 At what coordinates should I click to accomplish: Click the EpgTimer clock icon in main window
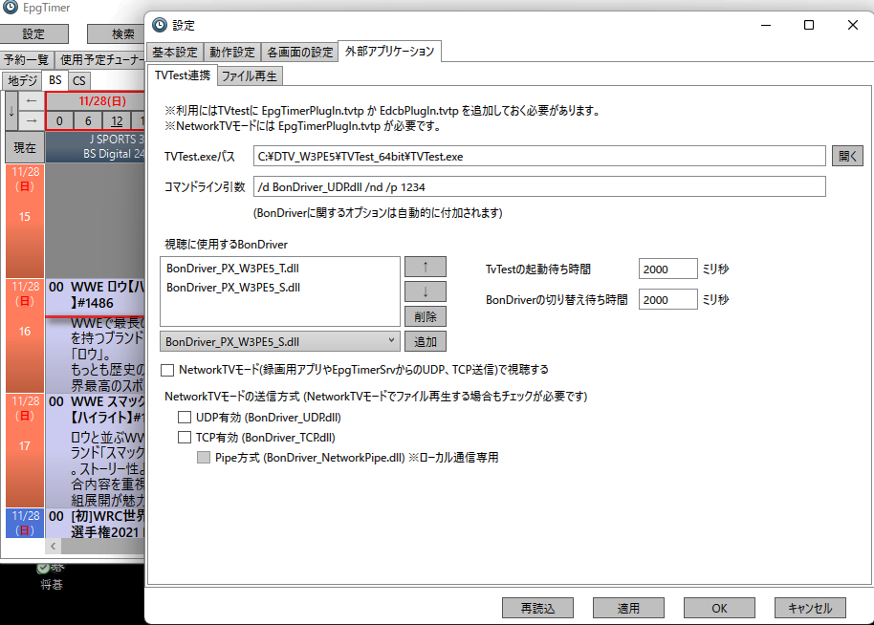click(x=10, y=7)
